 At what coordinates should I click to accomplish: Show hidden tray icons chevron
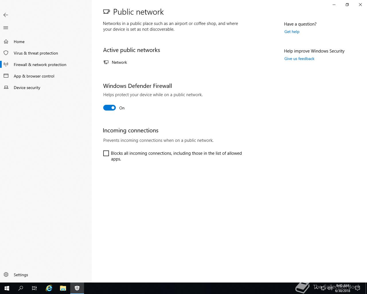point(316,288)
